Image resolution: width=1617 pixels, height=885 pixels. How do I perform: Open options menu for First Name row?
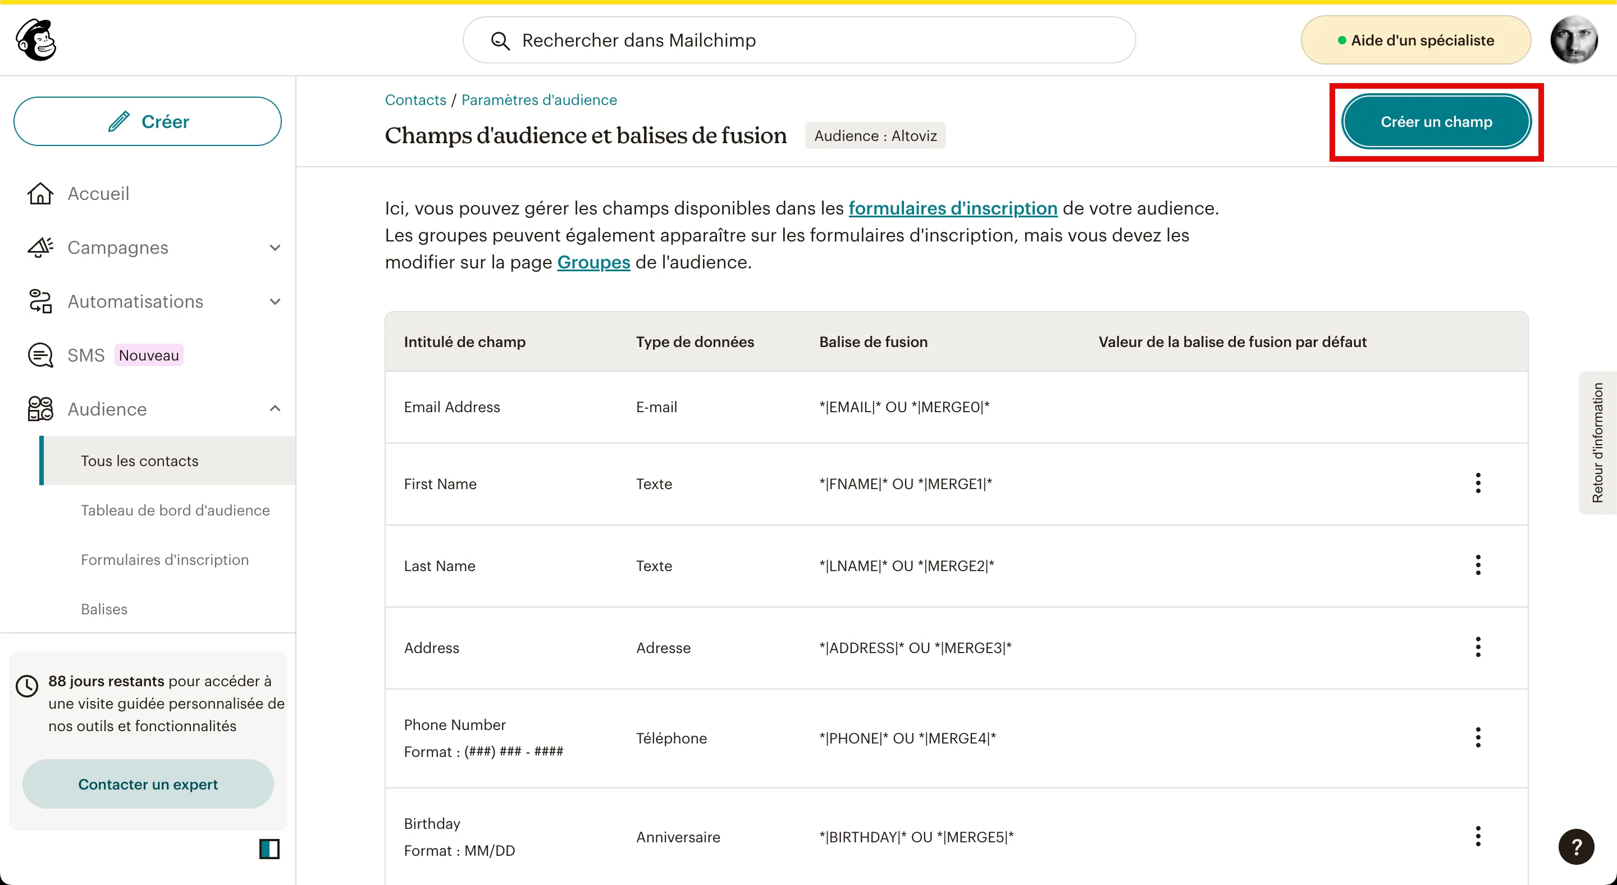coord(1478,483)
